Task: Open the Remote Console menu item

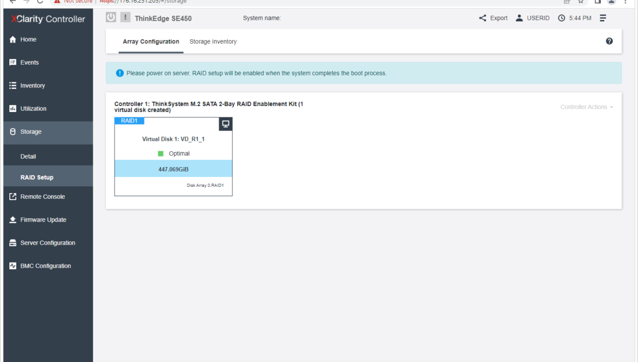Action: tap(48, 197)
